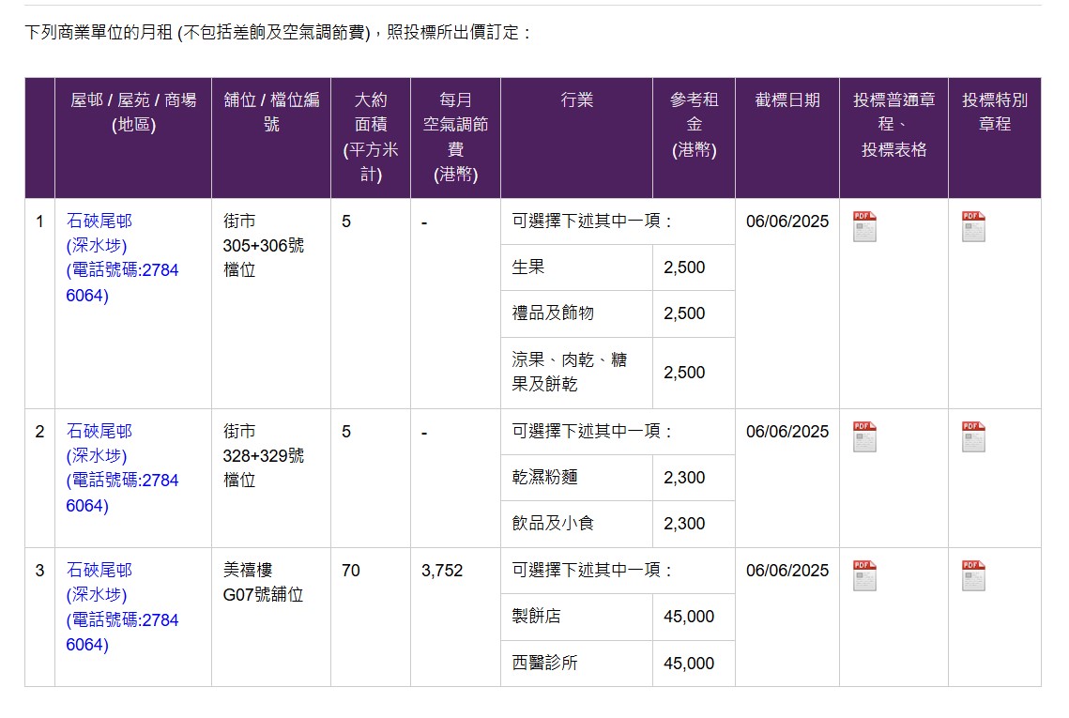
Task: Open tender general conditions PDF for row 1
Action: pos(864,226)
